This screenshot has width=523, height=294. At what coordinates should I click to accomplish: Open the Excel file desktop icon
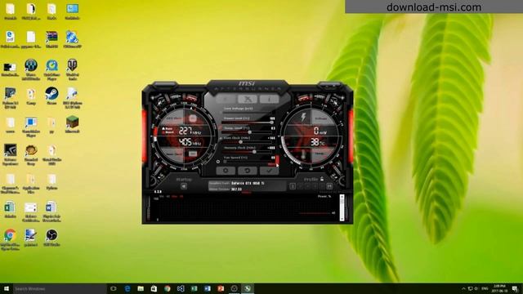(x=10, y=210)
